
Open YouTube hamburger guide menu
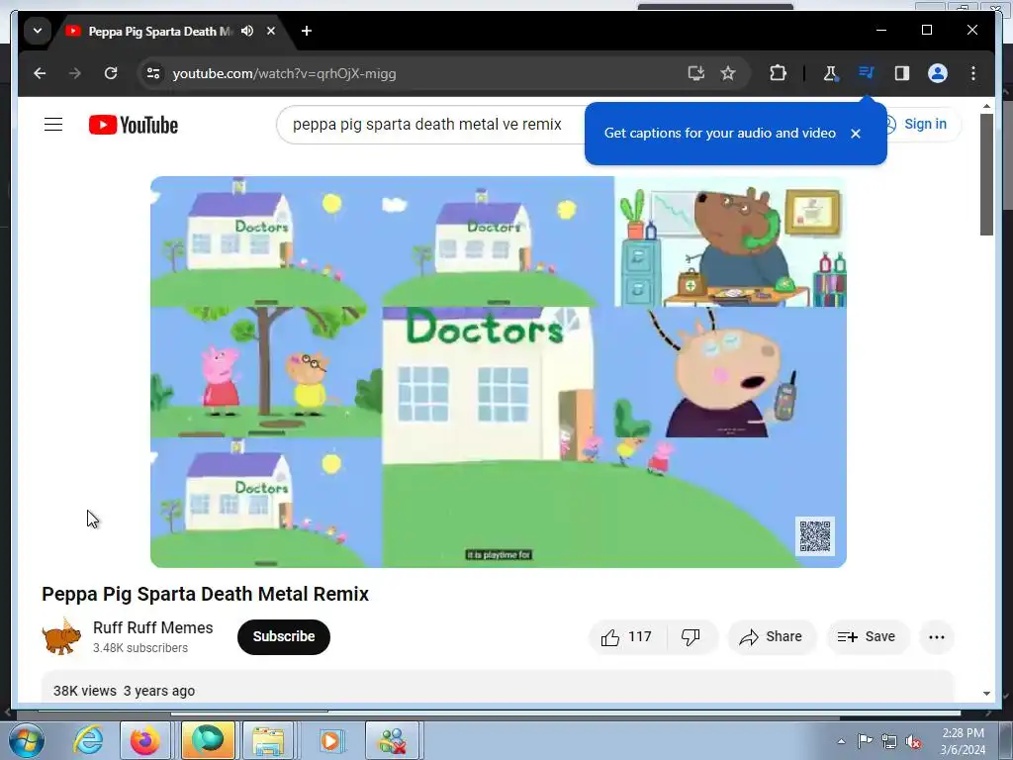pyautogui.click(x=53, y=124)
